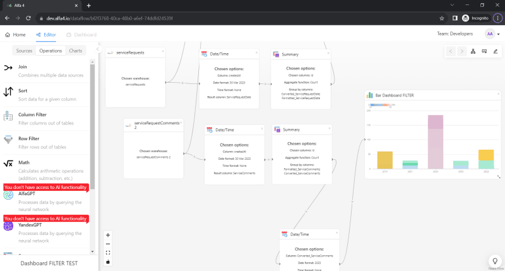The height and width of the screenshot is (271, 505).
Task: Collapse the left sidebar panel chevron
Action: tap(98, 49)
